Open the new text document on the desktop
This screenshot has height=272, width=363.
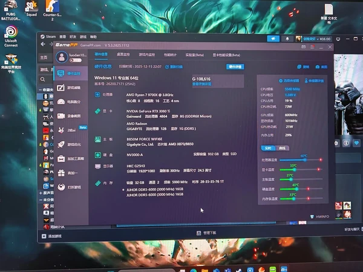(x=329, y=13)
